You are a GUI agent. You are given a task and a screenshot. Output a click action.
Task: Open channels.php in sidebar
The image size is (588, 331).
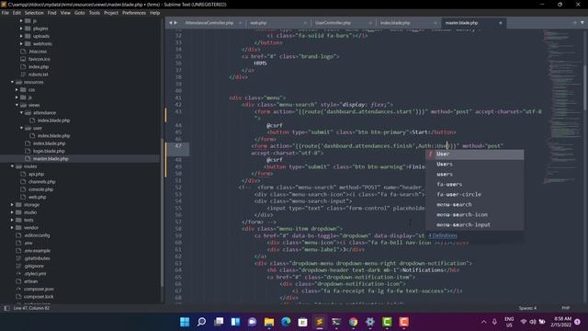point(42,182)
